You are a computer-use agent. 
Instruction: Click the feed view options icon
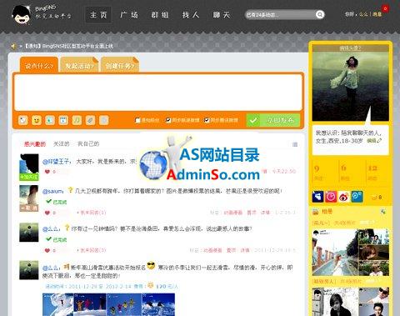pos(295,144)
